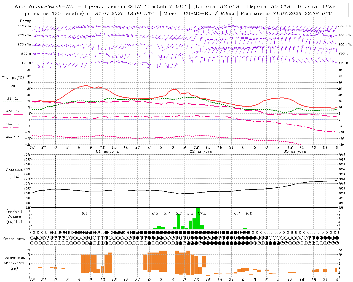This screenshot has height=282, width=353.
Task: Click the 'Давление' pressure panel label
Action: click(14, 170)
